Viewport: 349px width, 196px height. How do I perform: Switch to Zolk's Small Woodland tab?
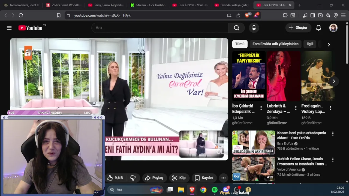pos(64,5)
